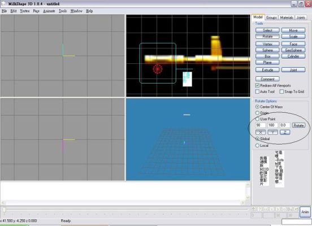Switch to the Materials tab
The width and height of the screenshot is (312, 226).
[x=287, y=18]
